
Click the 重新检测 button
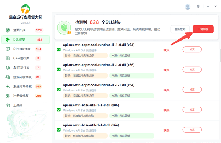tap(180, 29)
